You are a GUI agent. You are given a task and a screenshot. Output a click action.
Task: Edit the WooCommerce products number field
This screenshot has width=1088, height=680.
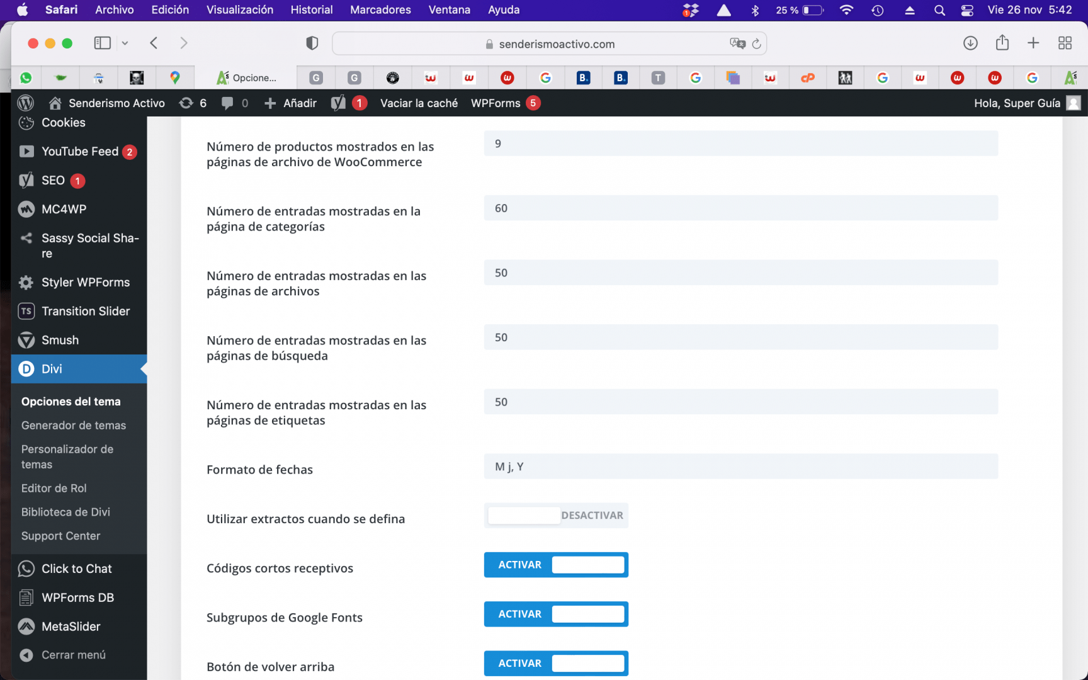pos(740,144)
